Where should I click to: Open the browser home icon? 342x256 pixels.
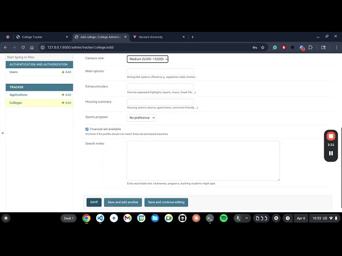32,47
